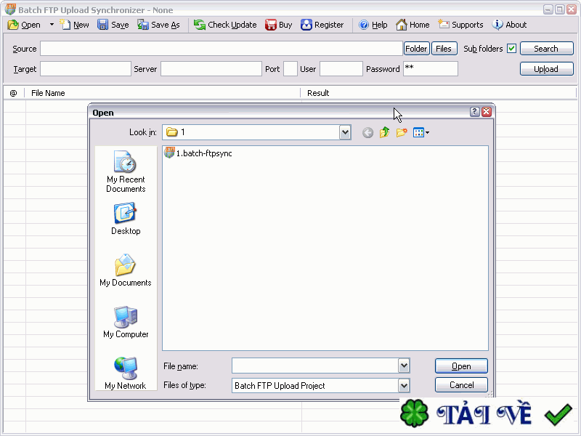Toggle the Sub folders checkbox
Viewport: 581px width, 436px height.
[x=512, y=49]
